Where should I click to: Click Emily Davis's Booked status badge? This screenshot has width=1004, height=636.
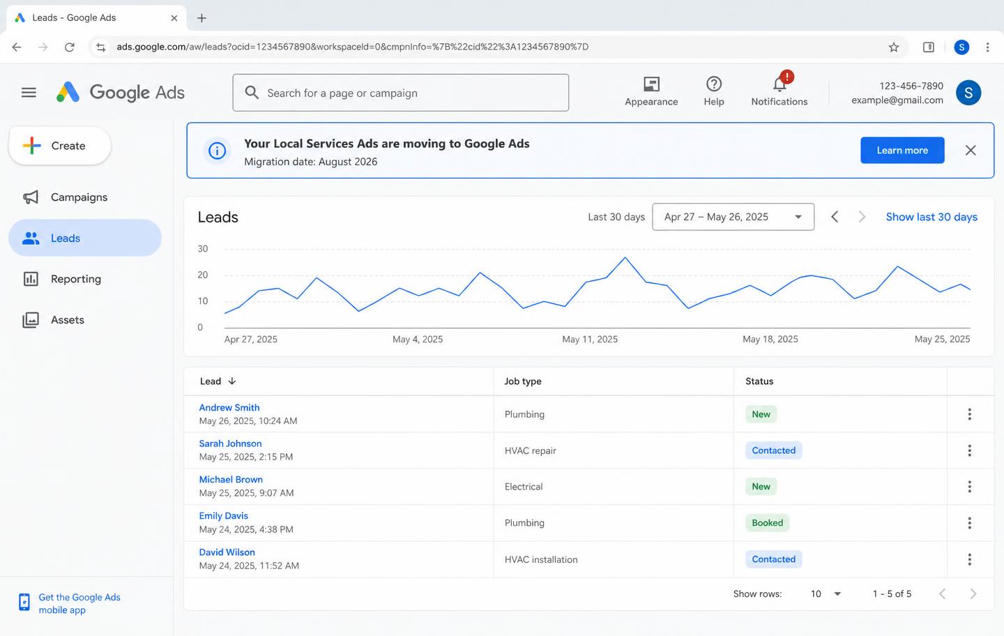pyautogui.click(x=767, y=523)
